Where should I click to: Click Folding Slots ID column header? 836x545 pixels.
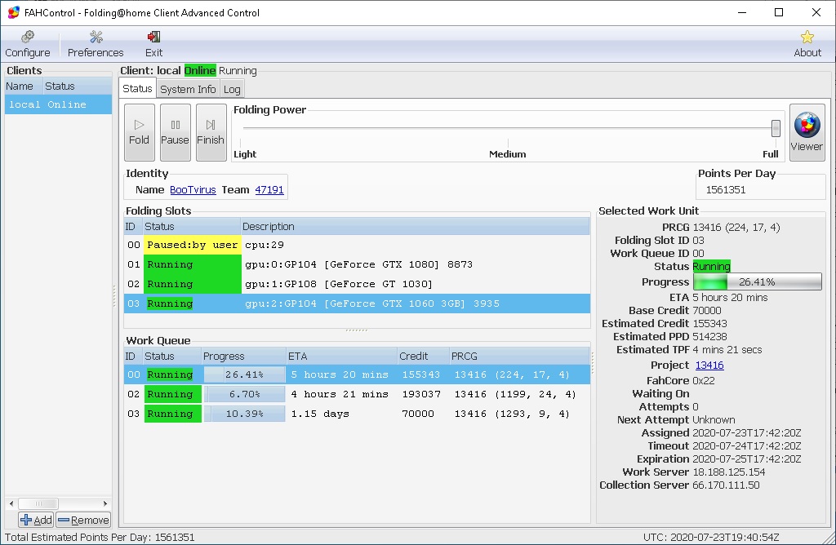coord(133,227)
